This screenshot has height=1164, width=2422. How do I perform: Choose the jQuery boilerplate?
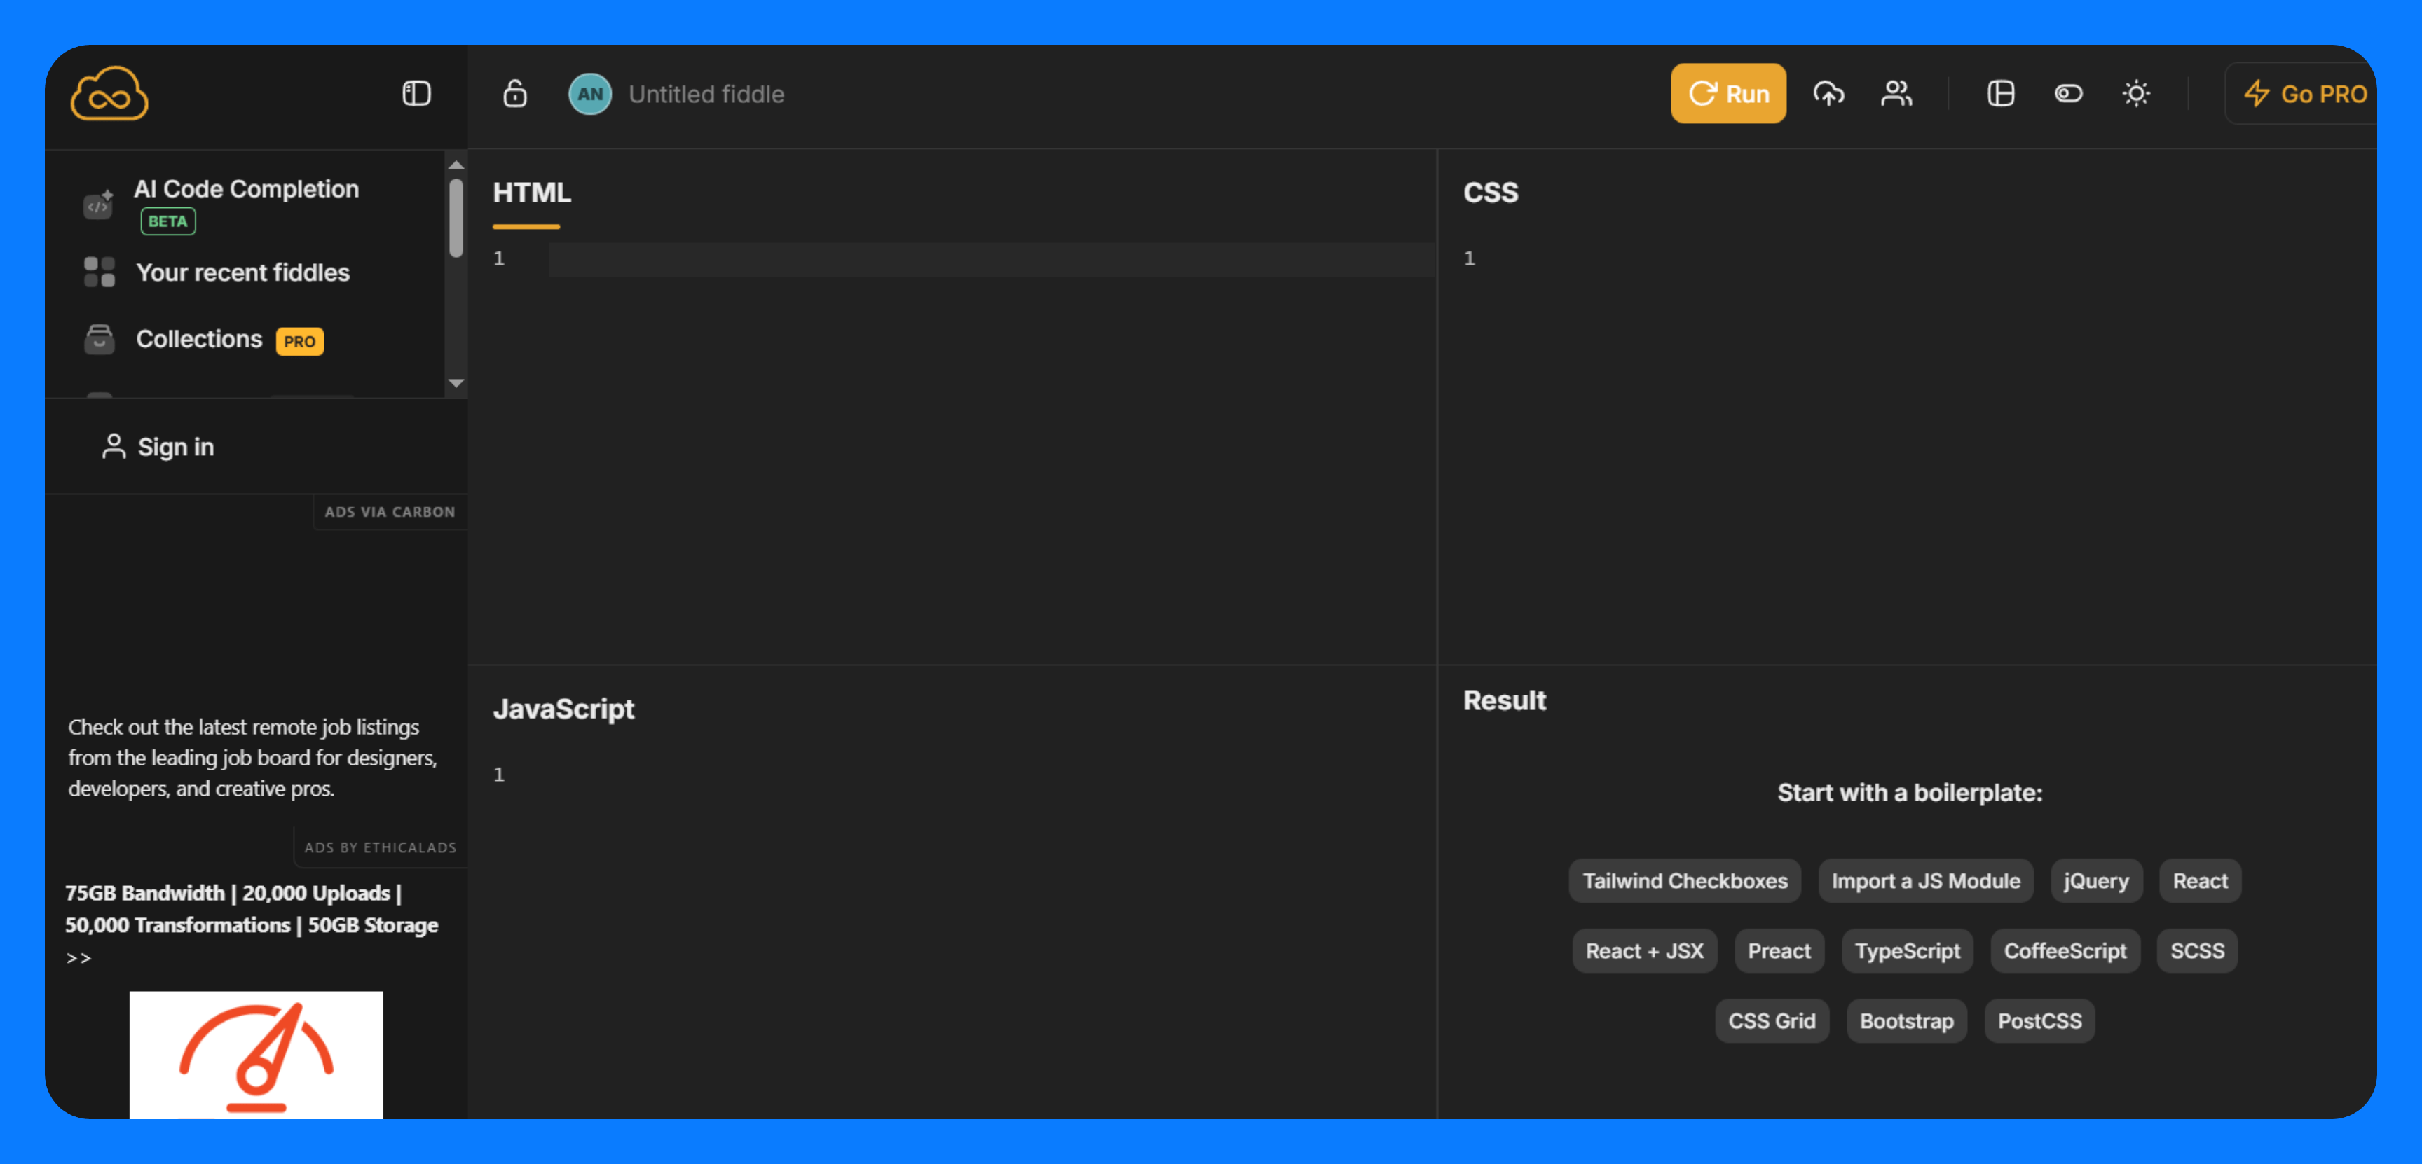2095,880
